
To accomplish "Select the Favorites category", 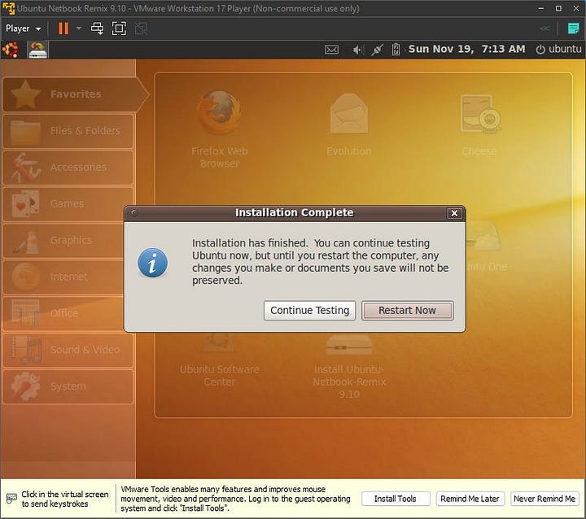I will 75,94.
